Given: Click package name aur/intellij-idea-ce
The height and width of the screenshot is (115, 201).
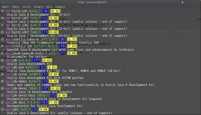Looking at the screenshot, I should (x=22, y=39).
